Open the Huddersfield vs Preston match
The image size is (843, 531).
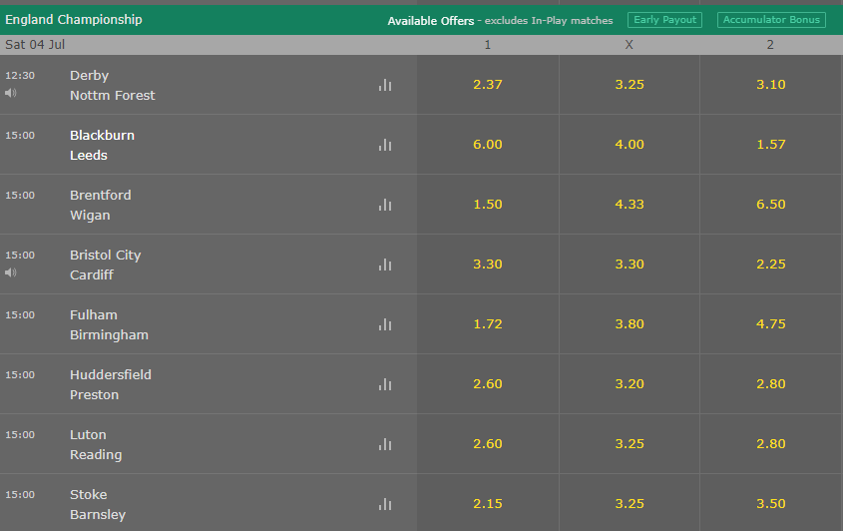110,384
